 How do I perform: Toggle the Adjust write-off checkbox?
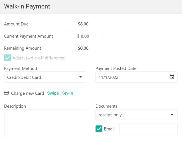[8, 58]
